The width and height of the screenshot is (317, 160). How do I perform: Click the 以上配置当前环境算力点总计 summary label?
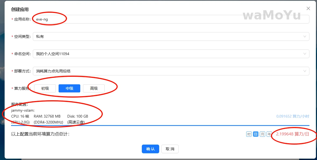point(40,134)
